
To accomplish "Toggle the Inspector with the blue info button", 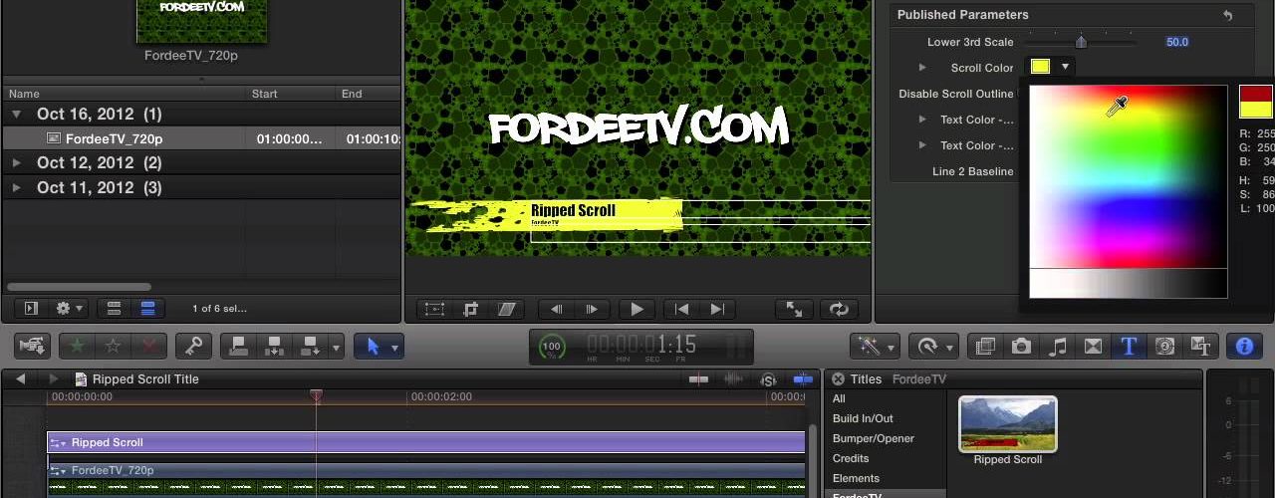I will click(x=1244, y=347).
